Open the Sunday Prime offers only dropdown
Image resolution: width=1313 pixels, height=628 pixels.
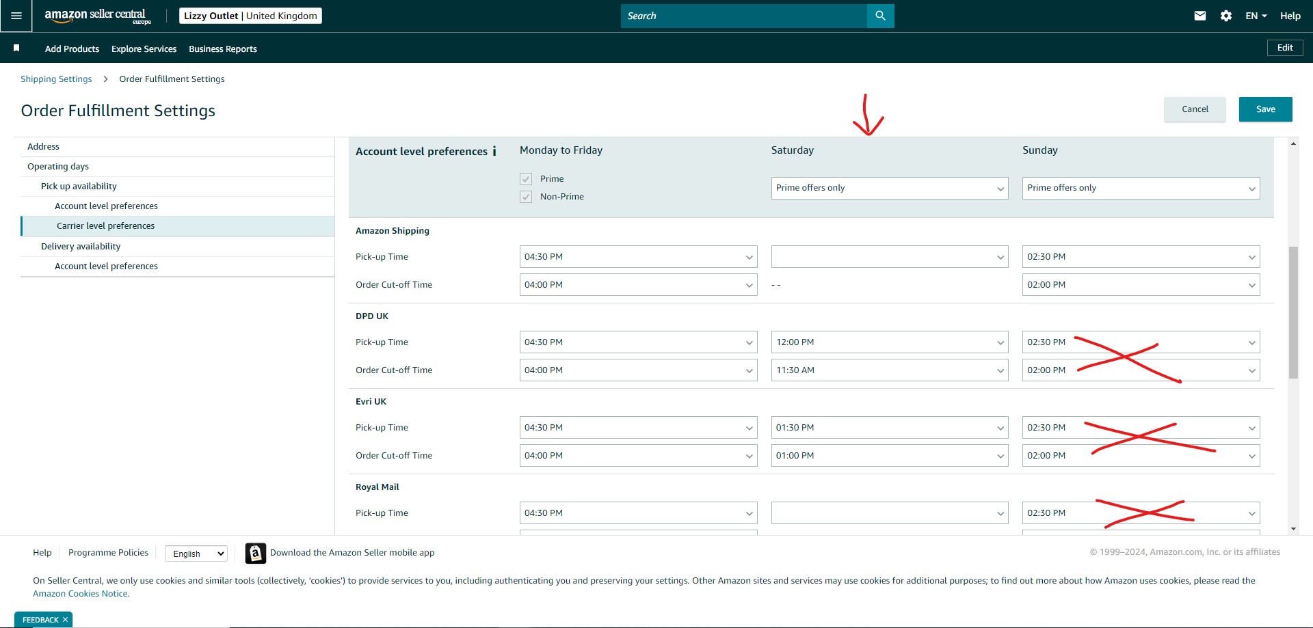click(x=1141, y=188)
